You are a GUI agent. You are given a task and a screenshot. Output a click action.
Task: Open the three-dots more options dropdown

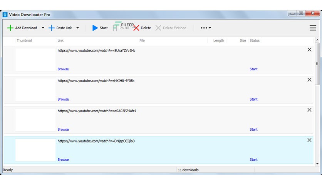206,28
